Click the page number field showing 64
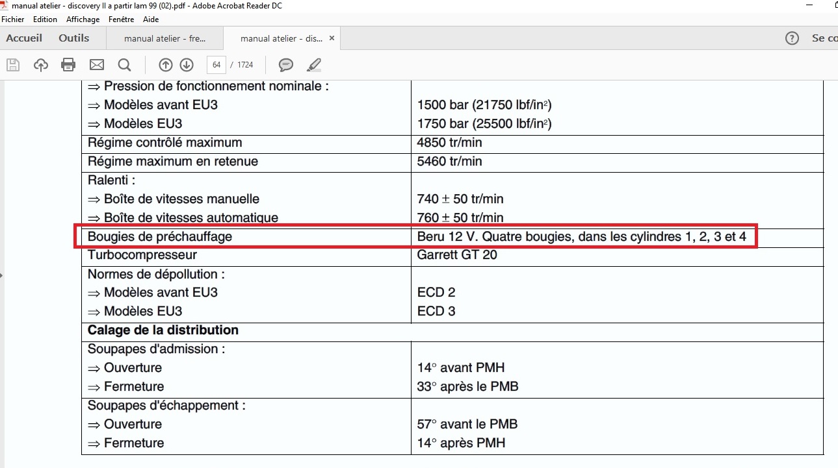The height and width of the screenshot is (468, 838). pyautogui.click(x=216, y=65)
